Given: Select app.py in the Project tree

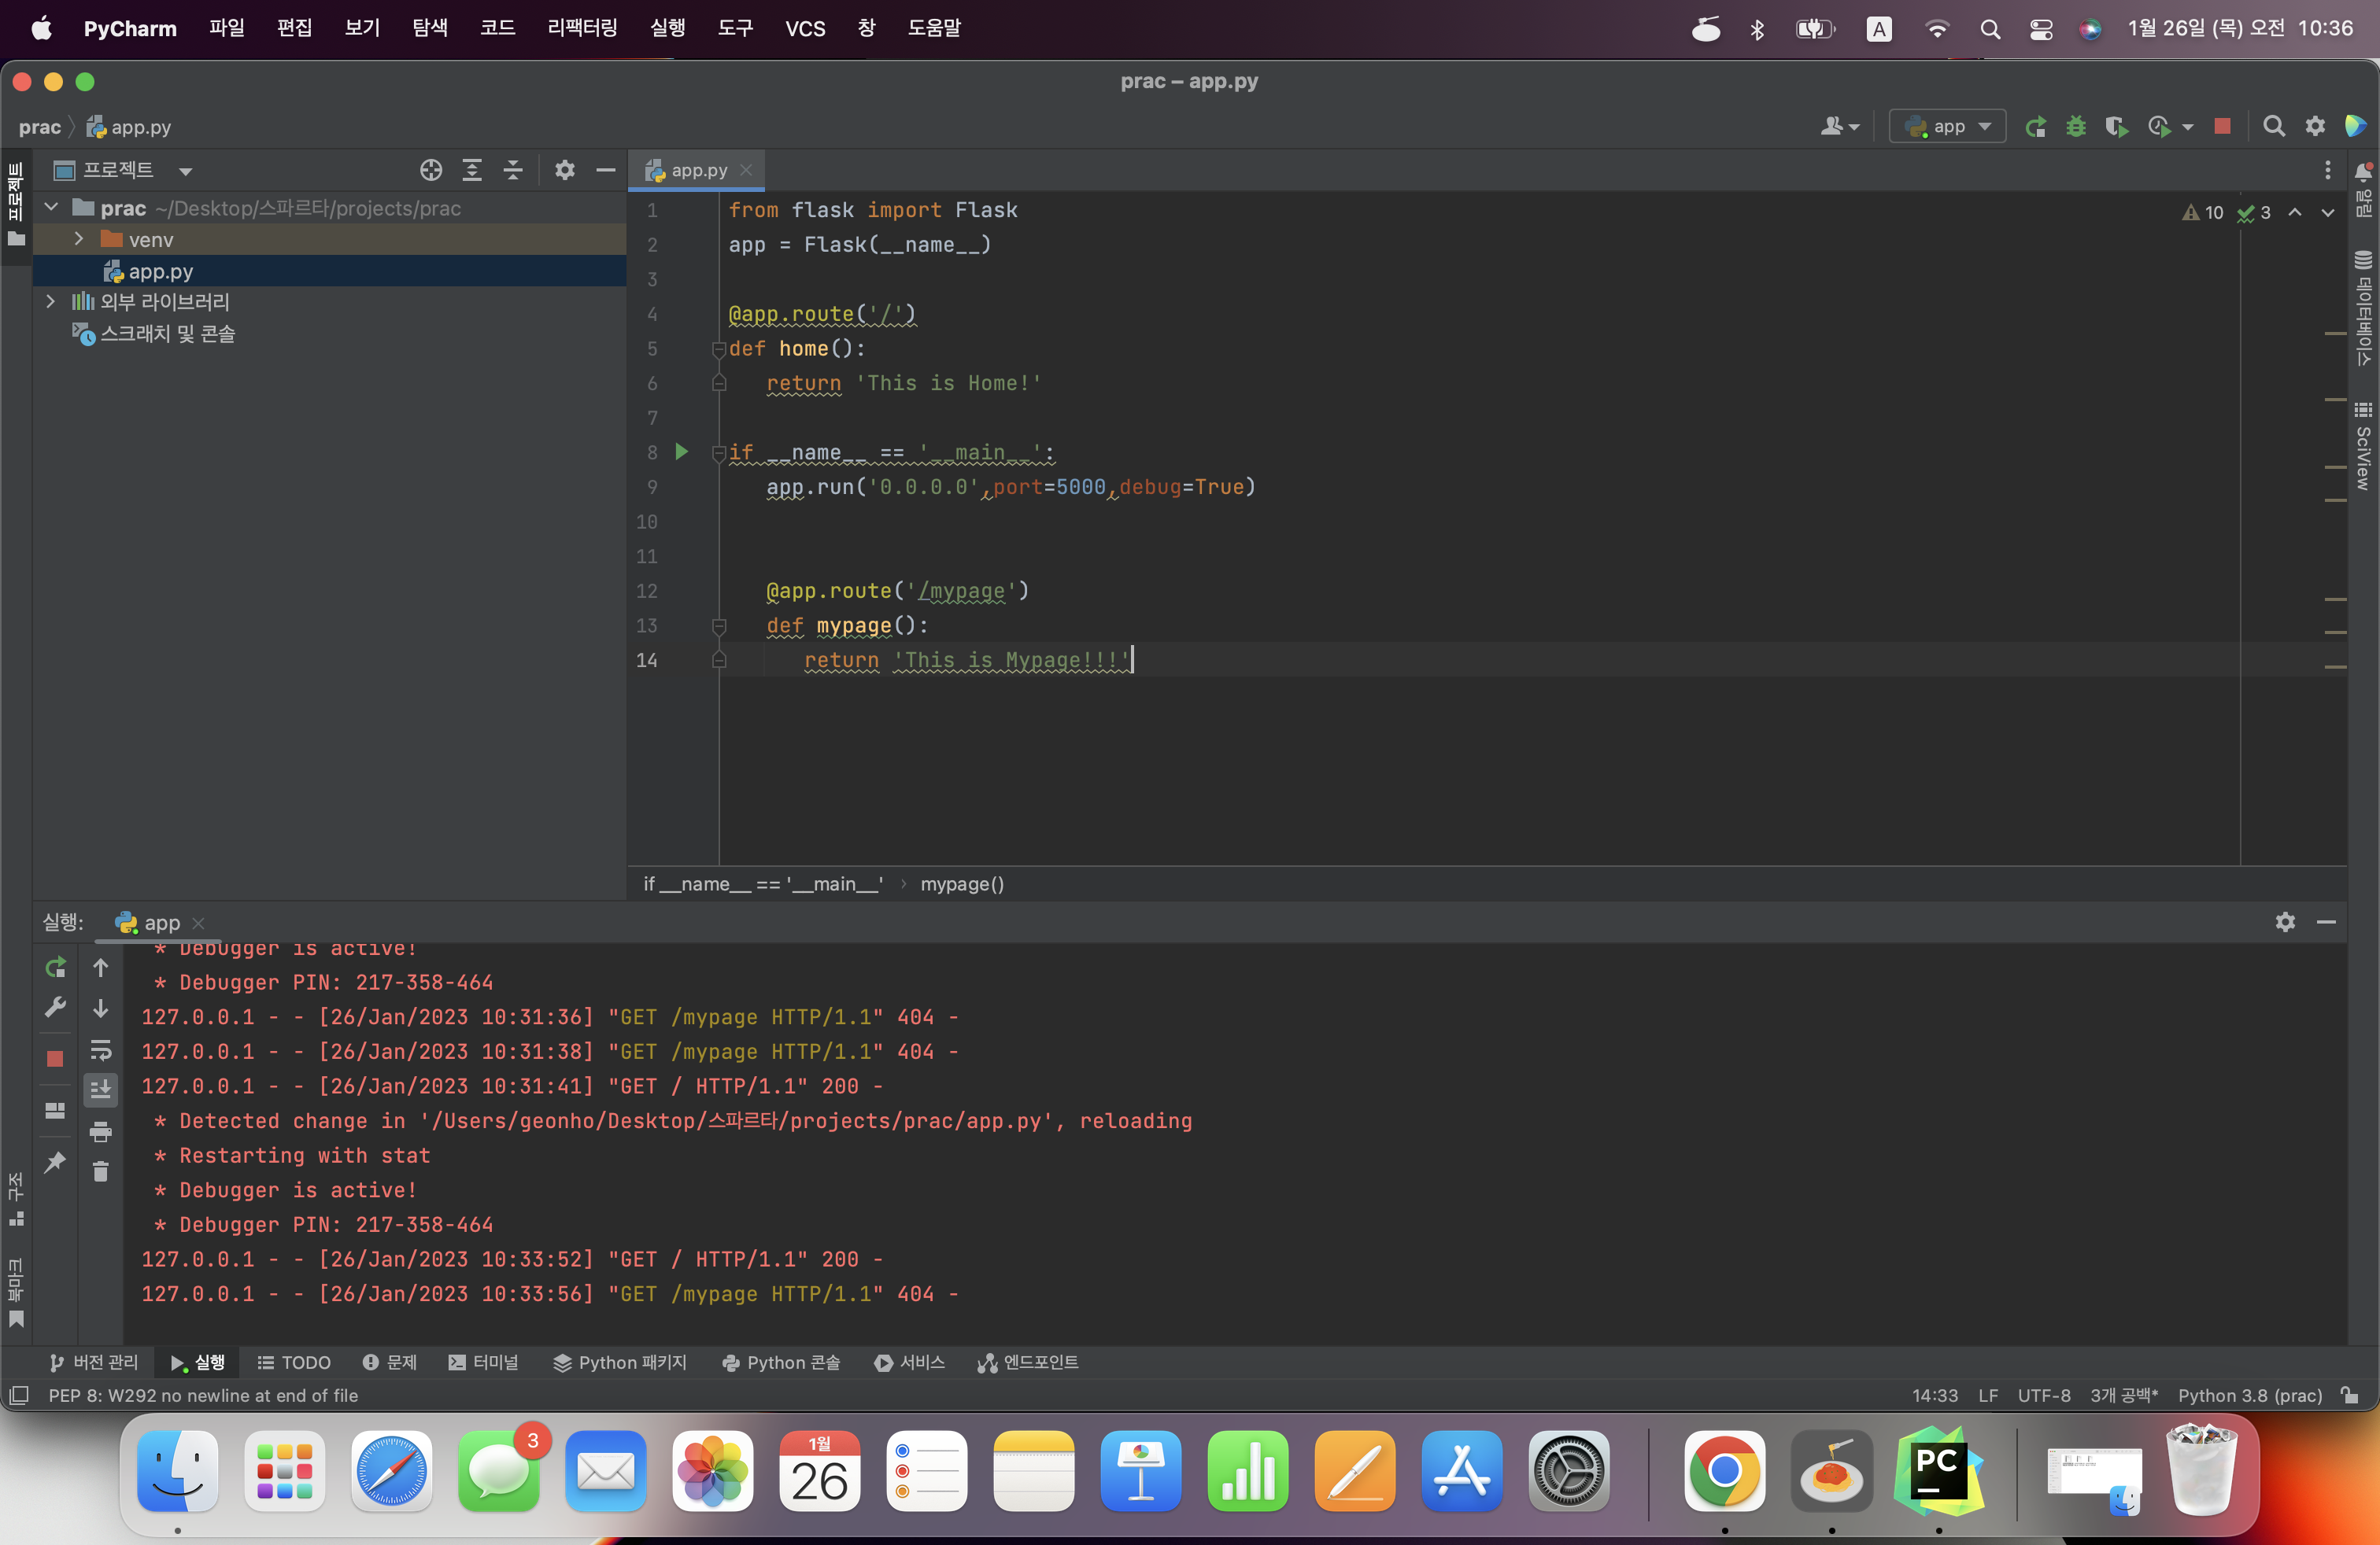Looking at the screenshot, I should coord(160,271).
